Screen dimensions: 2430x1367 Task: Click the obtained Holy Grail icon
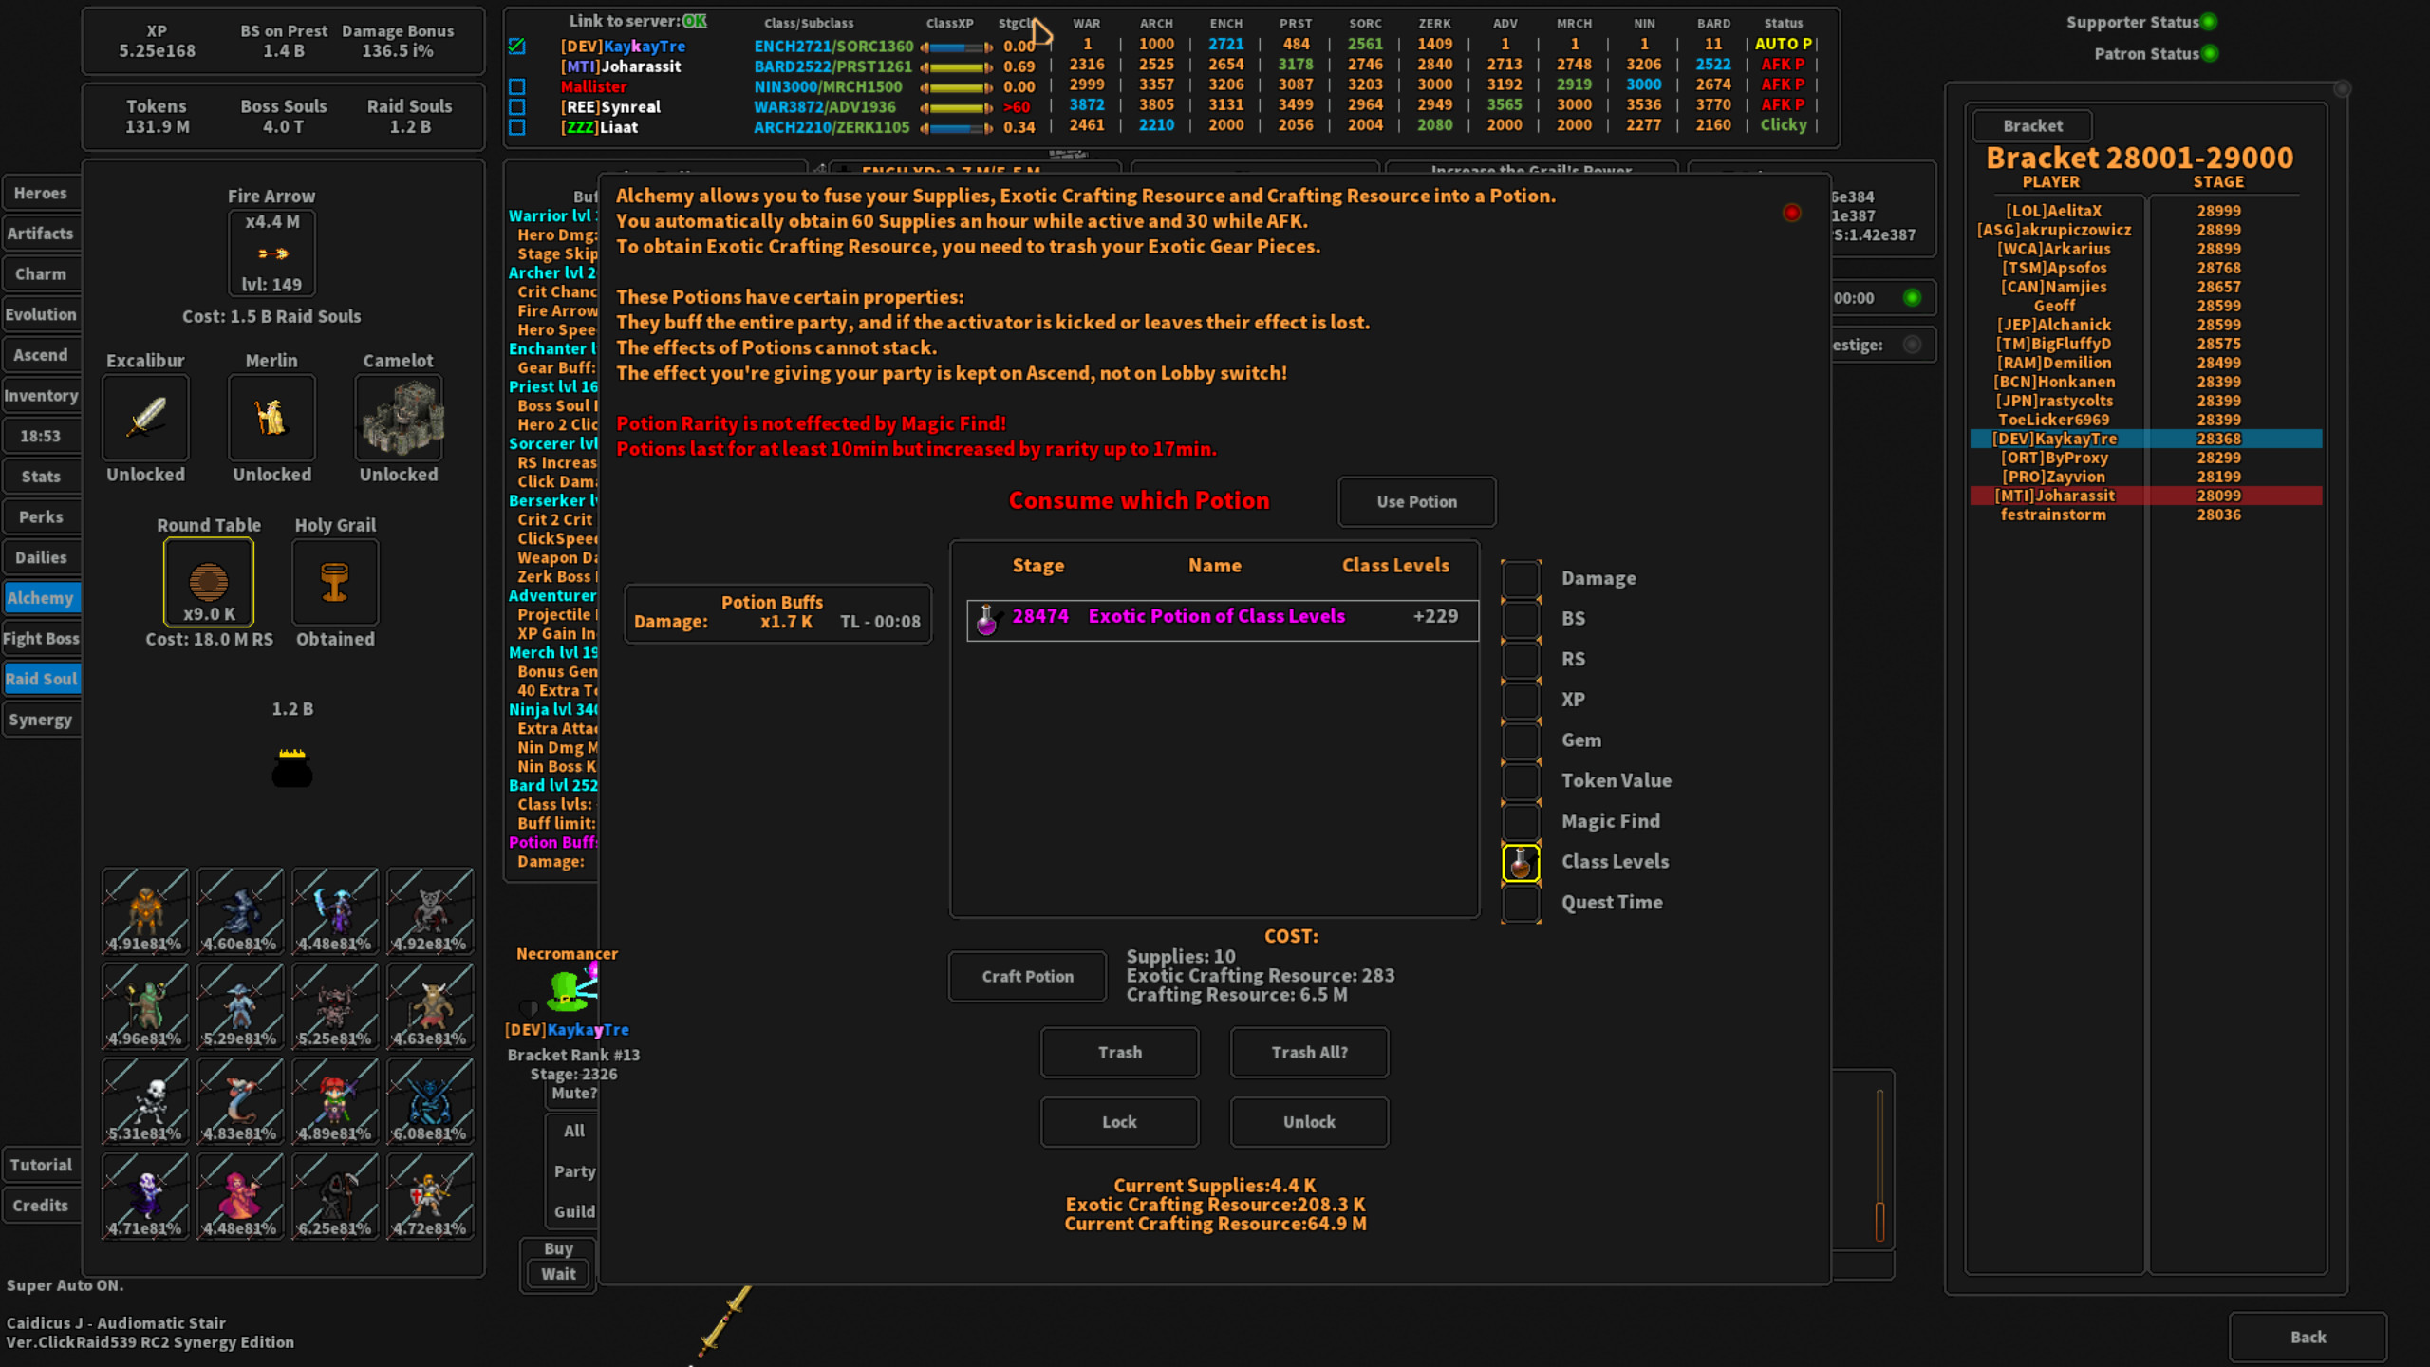click(x=335, y=582)
